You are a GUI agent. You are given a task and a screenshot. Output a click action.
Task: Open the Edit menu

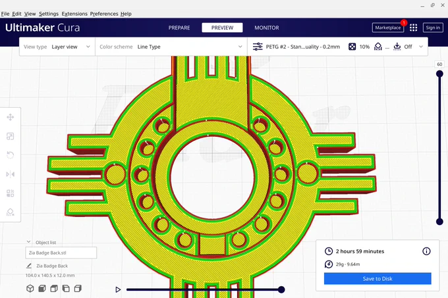(x=16, y=14)
